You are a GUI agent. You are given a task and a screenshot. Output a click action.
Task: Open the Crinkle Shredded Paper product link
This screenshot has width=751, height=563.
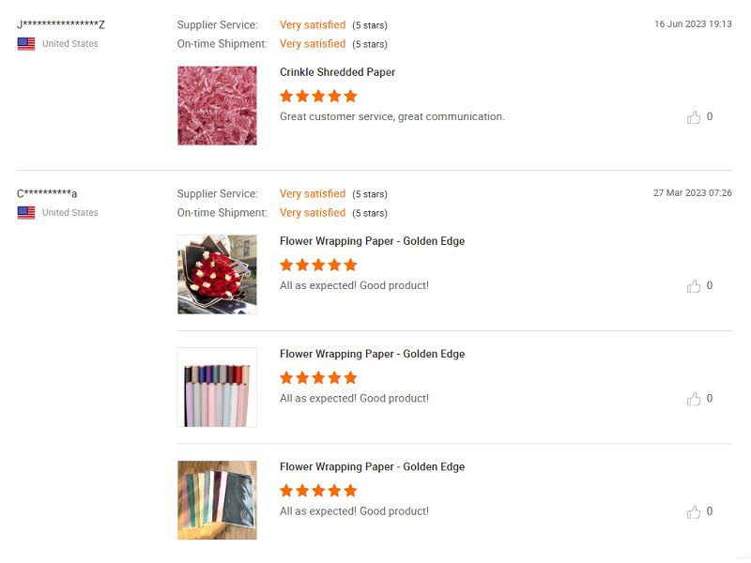pyautogui.click(x=337, y=72)
